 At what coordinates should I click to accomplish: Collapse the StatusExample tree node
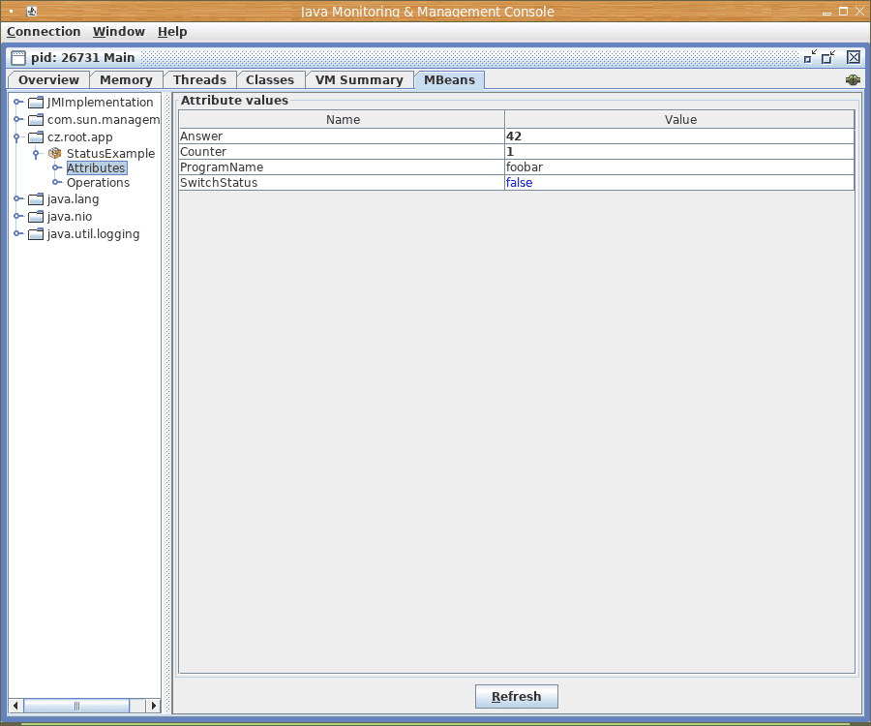[x=36, y=153]
